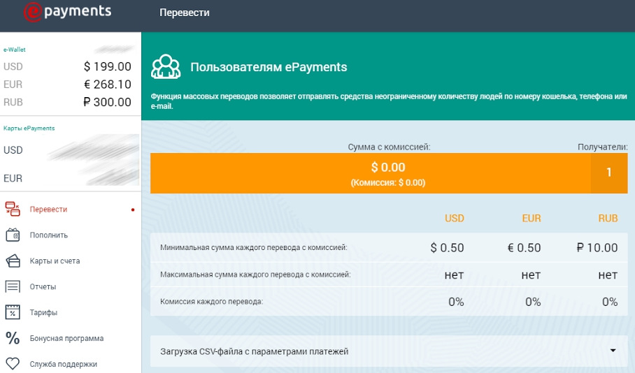Click the USD card row

tap(71, 150)
